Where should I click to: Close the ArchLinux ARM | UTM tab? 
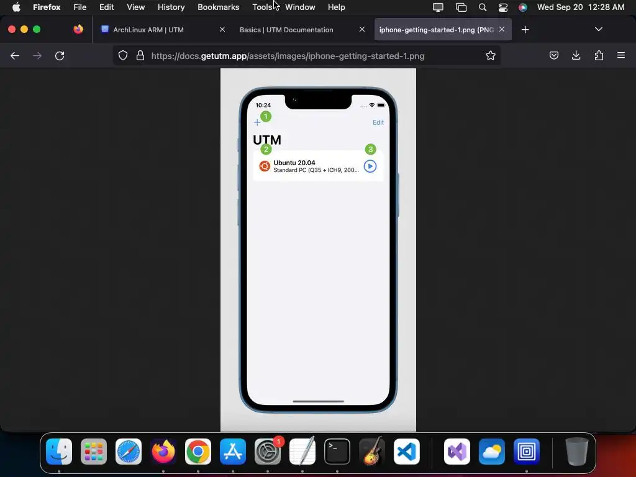point(222,29)
